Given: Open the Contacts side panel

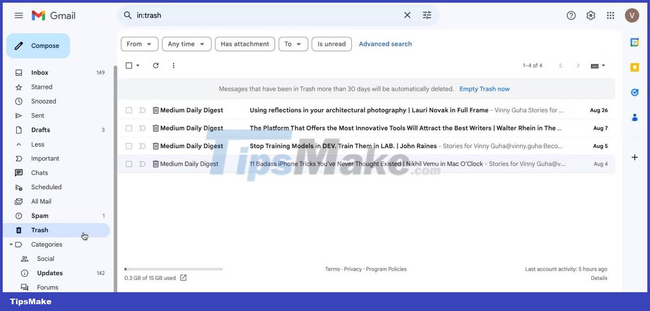Looking at the screenshot, I should 634,117.
